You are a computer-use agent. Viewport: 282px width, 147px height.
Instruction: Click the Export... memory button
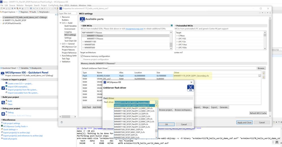214,107
